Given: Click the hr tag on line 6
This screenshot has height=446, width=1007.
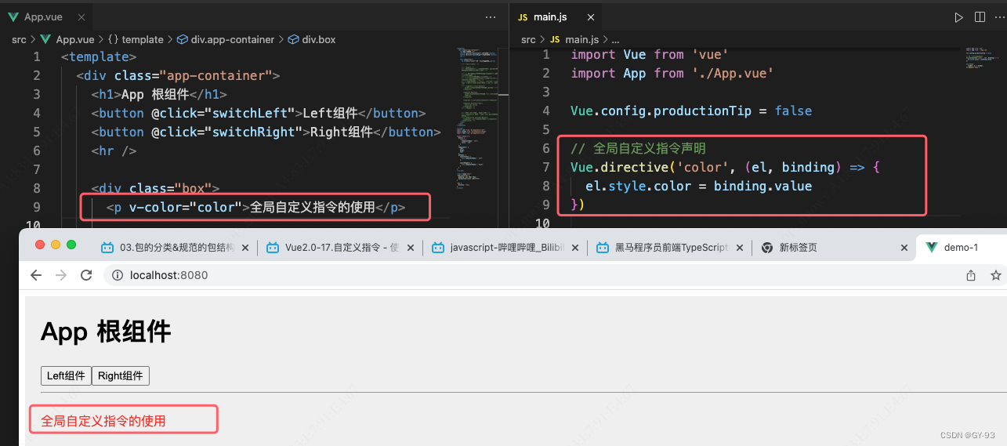Looking at the screenshot, I should coord(114,150).
